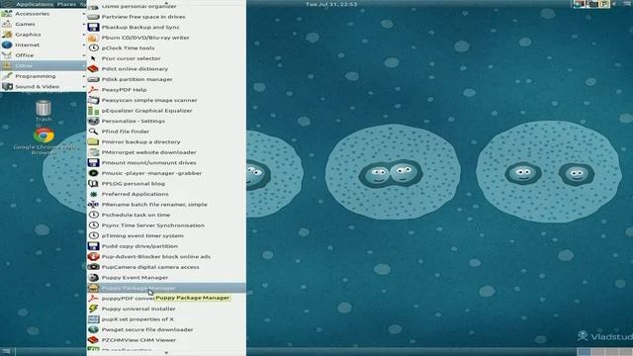Click the Psync Time Server icon
This screenshot has width=633, height=356.
tap(93, 225)
